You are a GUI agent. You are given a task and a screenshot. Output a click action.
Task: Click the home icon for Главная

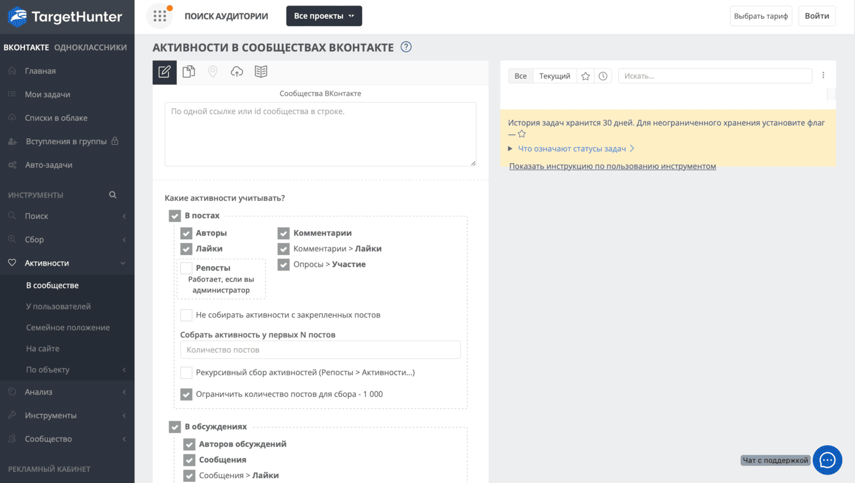click(12, 71)
